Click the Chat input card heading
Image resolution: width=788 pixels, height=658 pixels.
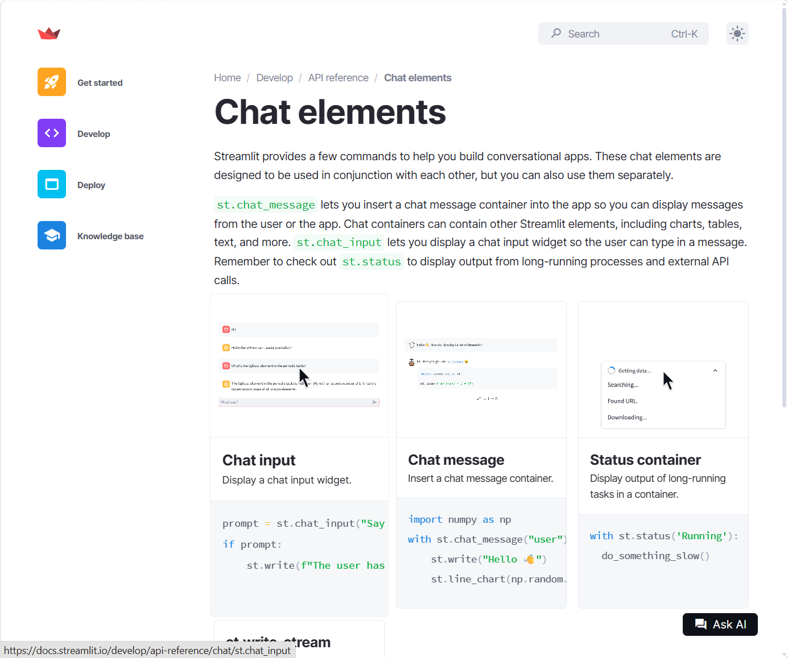point(259,460)
